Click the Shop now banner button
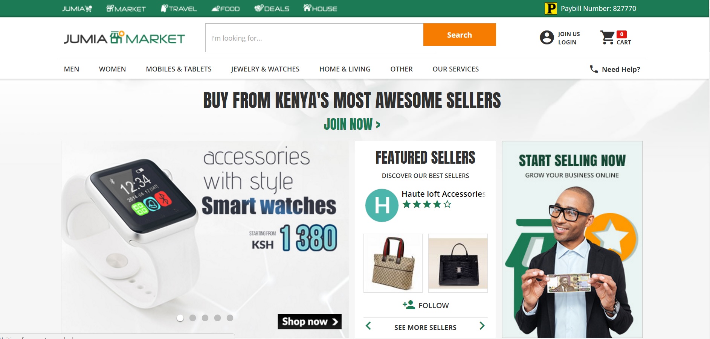Screen dimensions: 710x339 pos(310,322)
